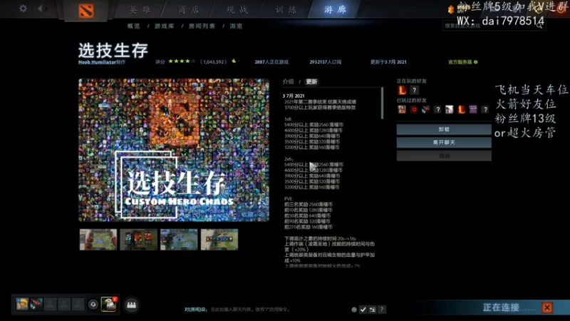This screenshot has height=321, width=570.
Task: Open the settings gear in the top bar
Action: coord(23,8)
